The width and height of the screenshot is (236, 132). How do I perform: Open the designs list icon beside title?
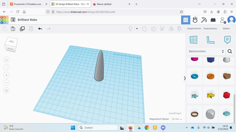(13, 20)
